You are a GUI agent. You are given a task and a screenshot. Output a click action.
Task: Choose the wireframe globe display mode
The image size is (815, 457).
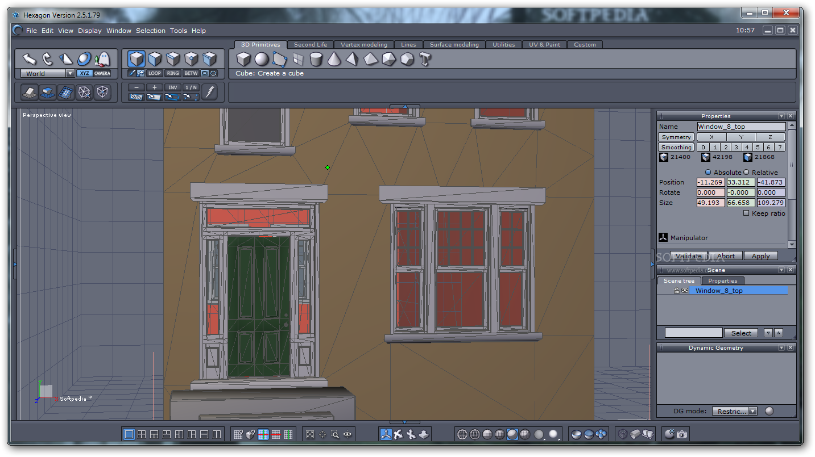[x=462, y=434]
